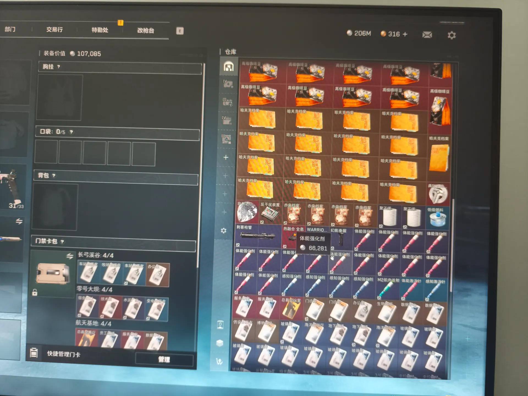
Task: Select the III triangle storage box icon
Action: [x=226, y=139]
